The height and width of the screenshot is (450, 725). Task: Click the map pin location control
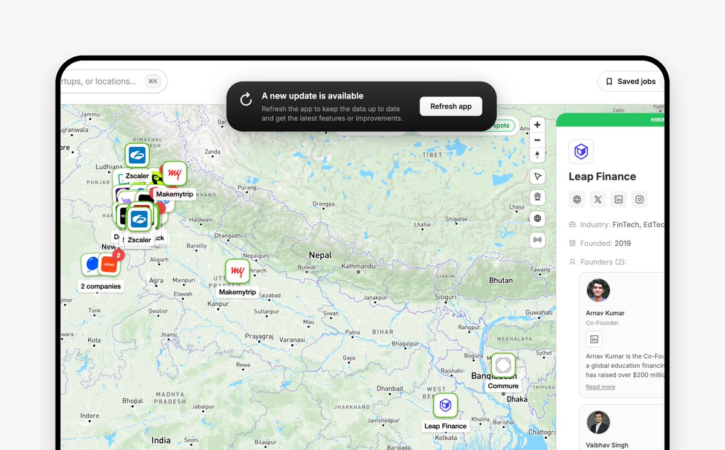point(537,197)
